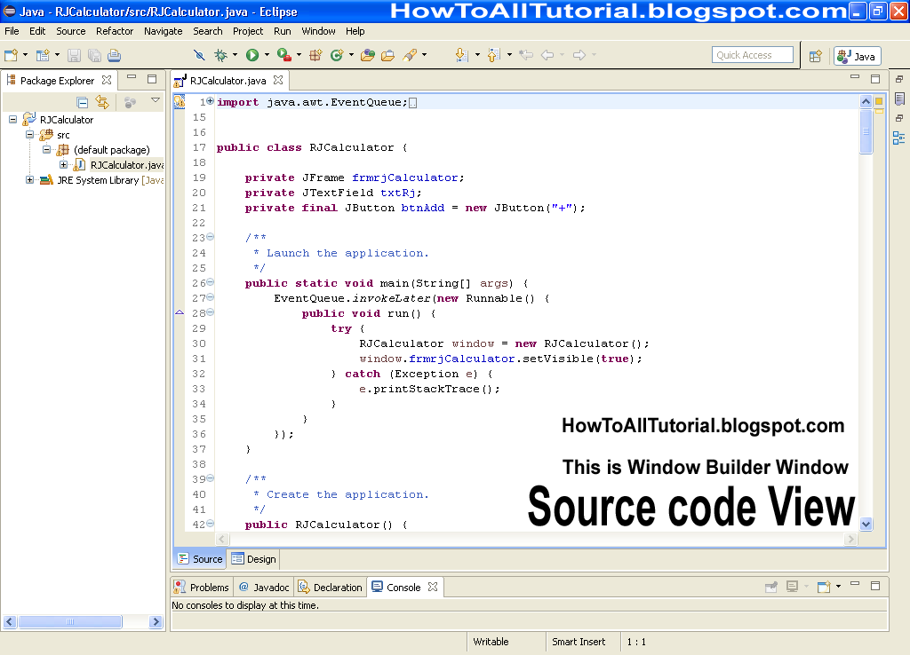This screenshot has width=910, height=655.
Task: Switch to the Problems tab
Action: [x=202, y=588]
